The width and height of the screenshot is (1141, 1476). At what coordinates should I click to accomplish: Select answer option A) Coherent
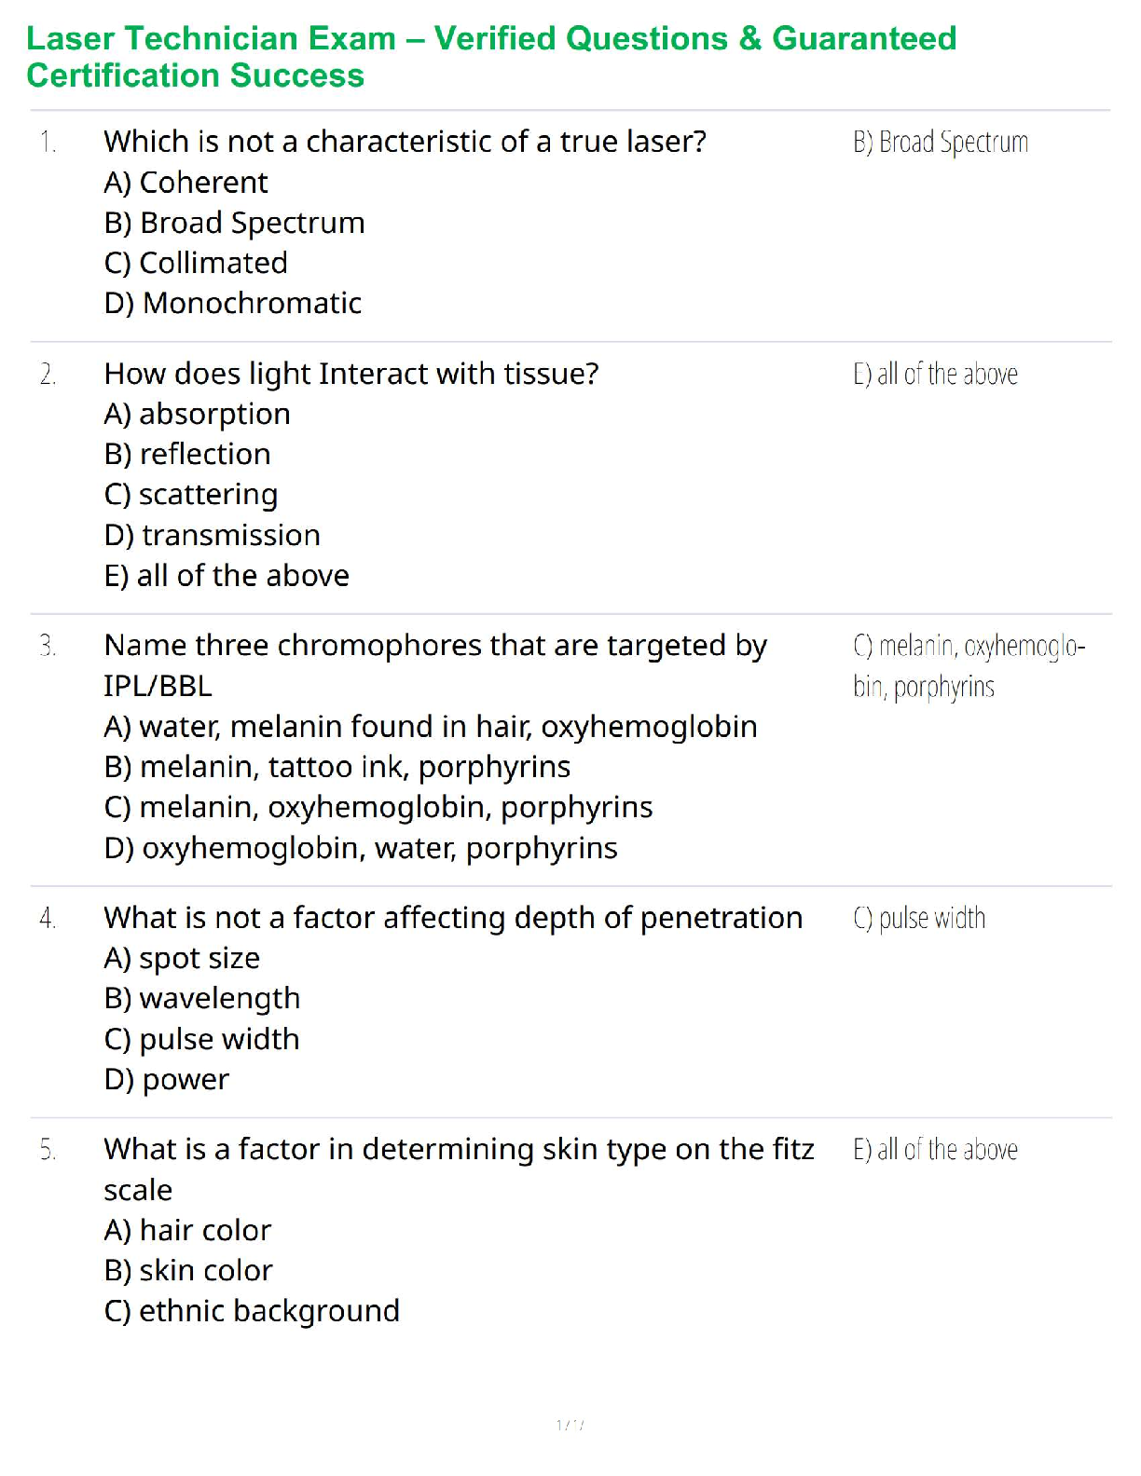[x=186, y=183]
